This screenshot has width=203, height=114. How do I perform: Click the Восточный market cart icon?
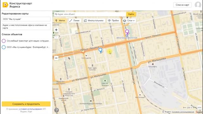click(x=140, y=95)
